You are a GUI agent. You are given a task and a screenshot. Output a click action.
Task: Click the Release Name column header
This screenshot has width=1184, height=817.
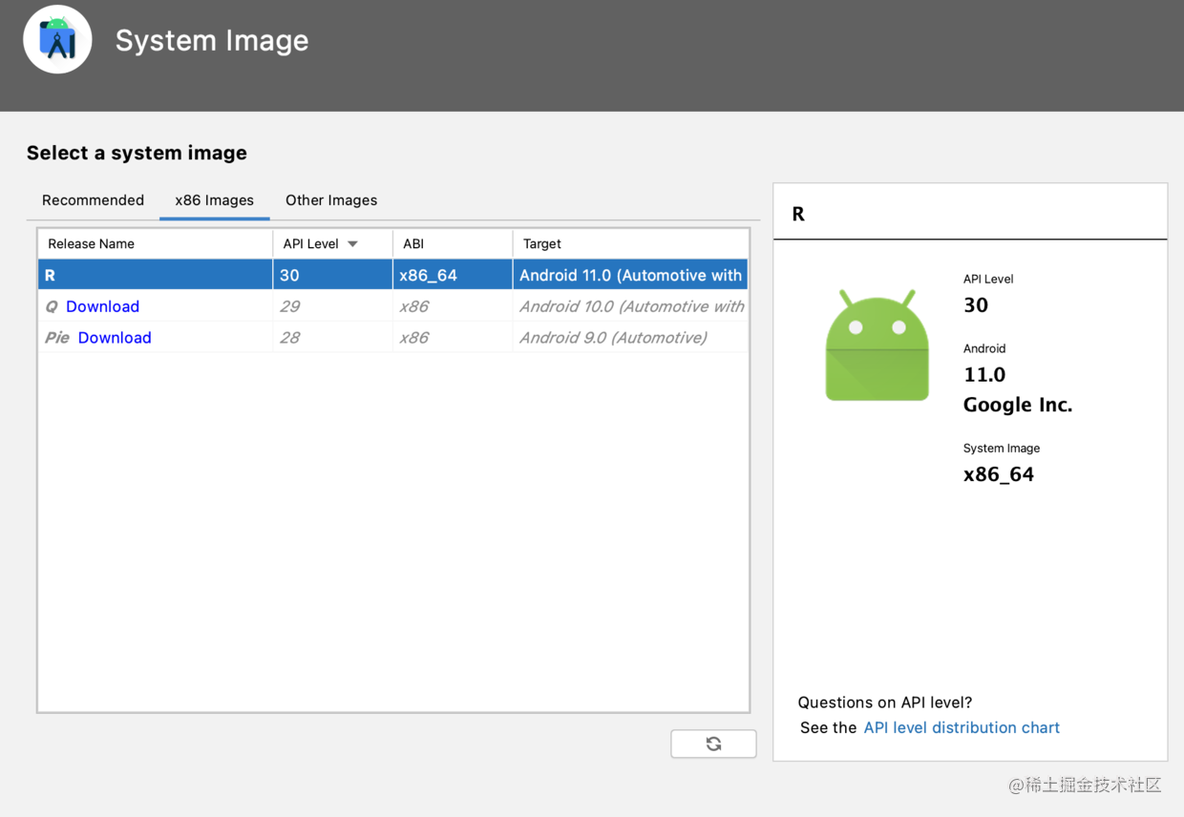(x=91, y=244)
